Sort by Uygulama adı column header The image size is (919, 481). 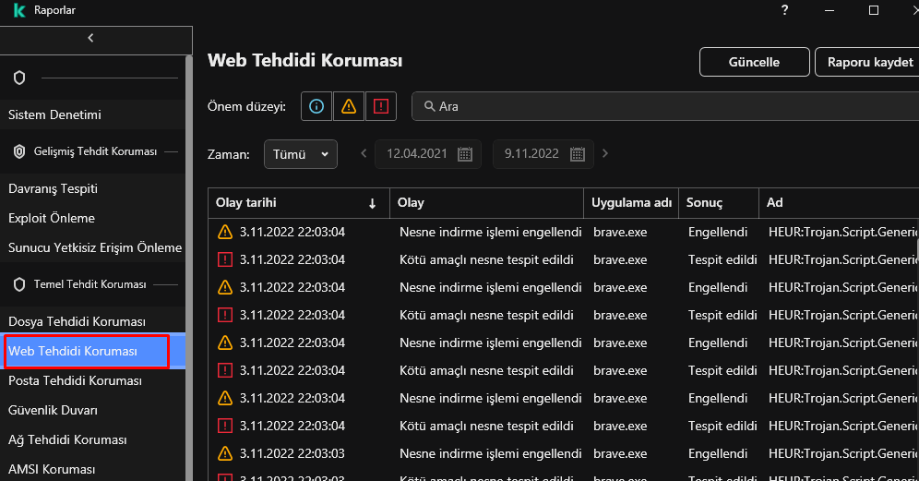point(631,203)
